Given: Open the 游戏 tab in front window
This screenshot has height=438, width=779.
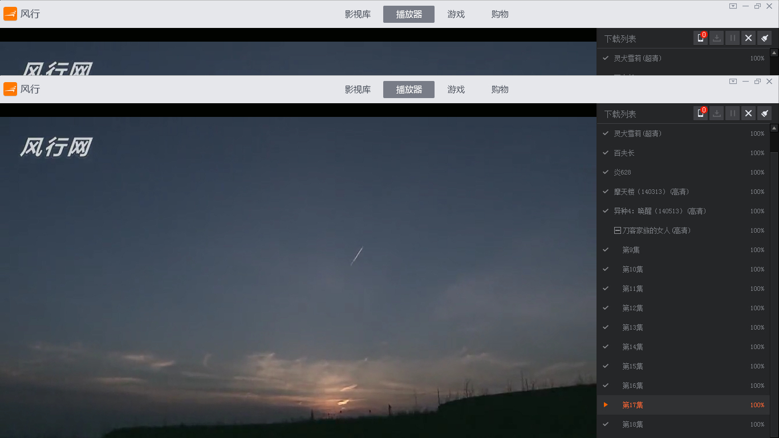Looking at the screenshot, I should 456,90.
